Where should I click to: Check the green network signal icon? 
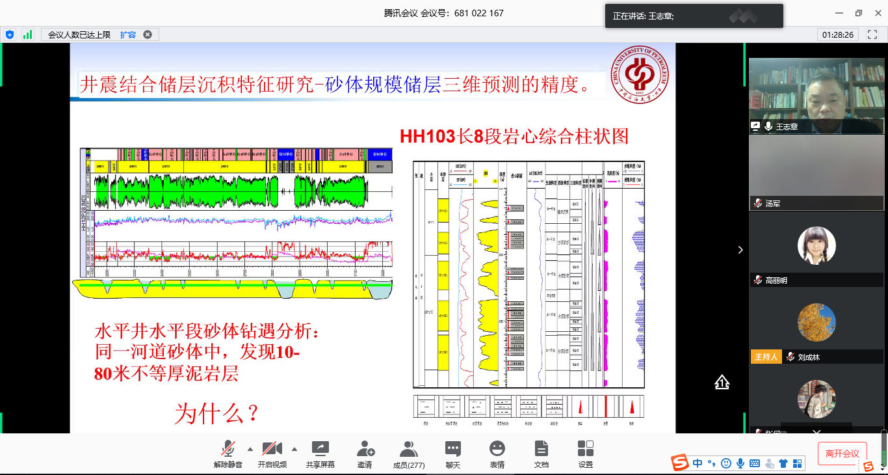[27, 34]
